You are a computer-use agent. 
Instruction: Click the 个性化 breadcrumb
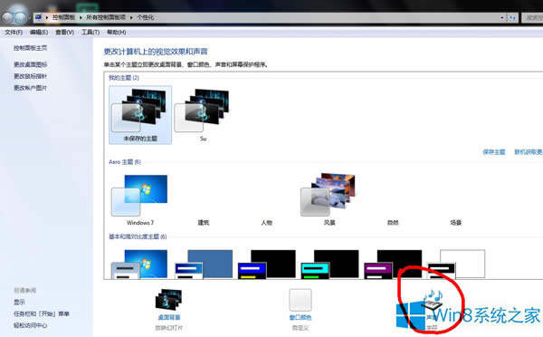tap(146, 17)
